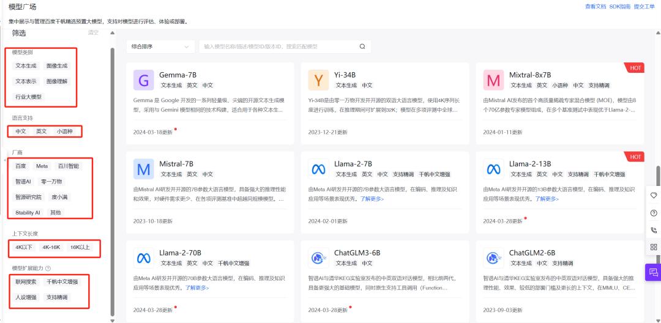The width and height of the screenshot is (661, 323).
Task: Open the 查看文档 link
Action: click(596, 7)
